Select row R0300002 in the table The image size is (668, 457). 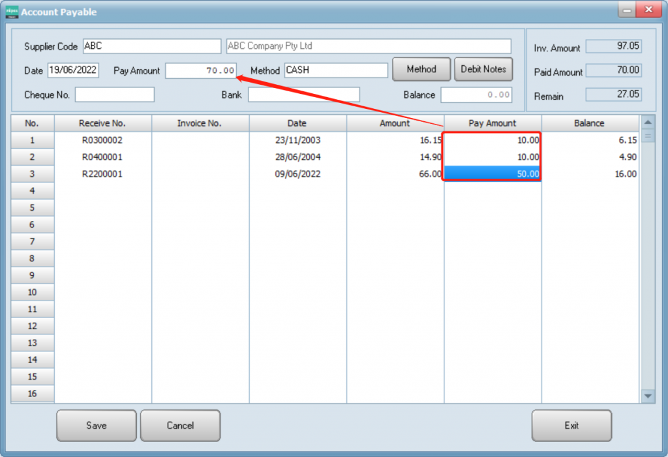102,140
